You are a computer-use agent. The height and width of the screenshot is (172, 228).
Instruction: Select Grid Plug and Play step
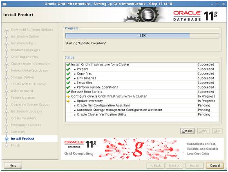coord(25,57)
